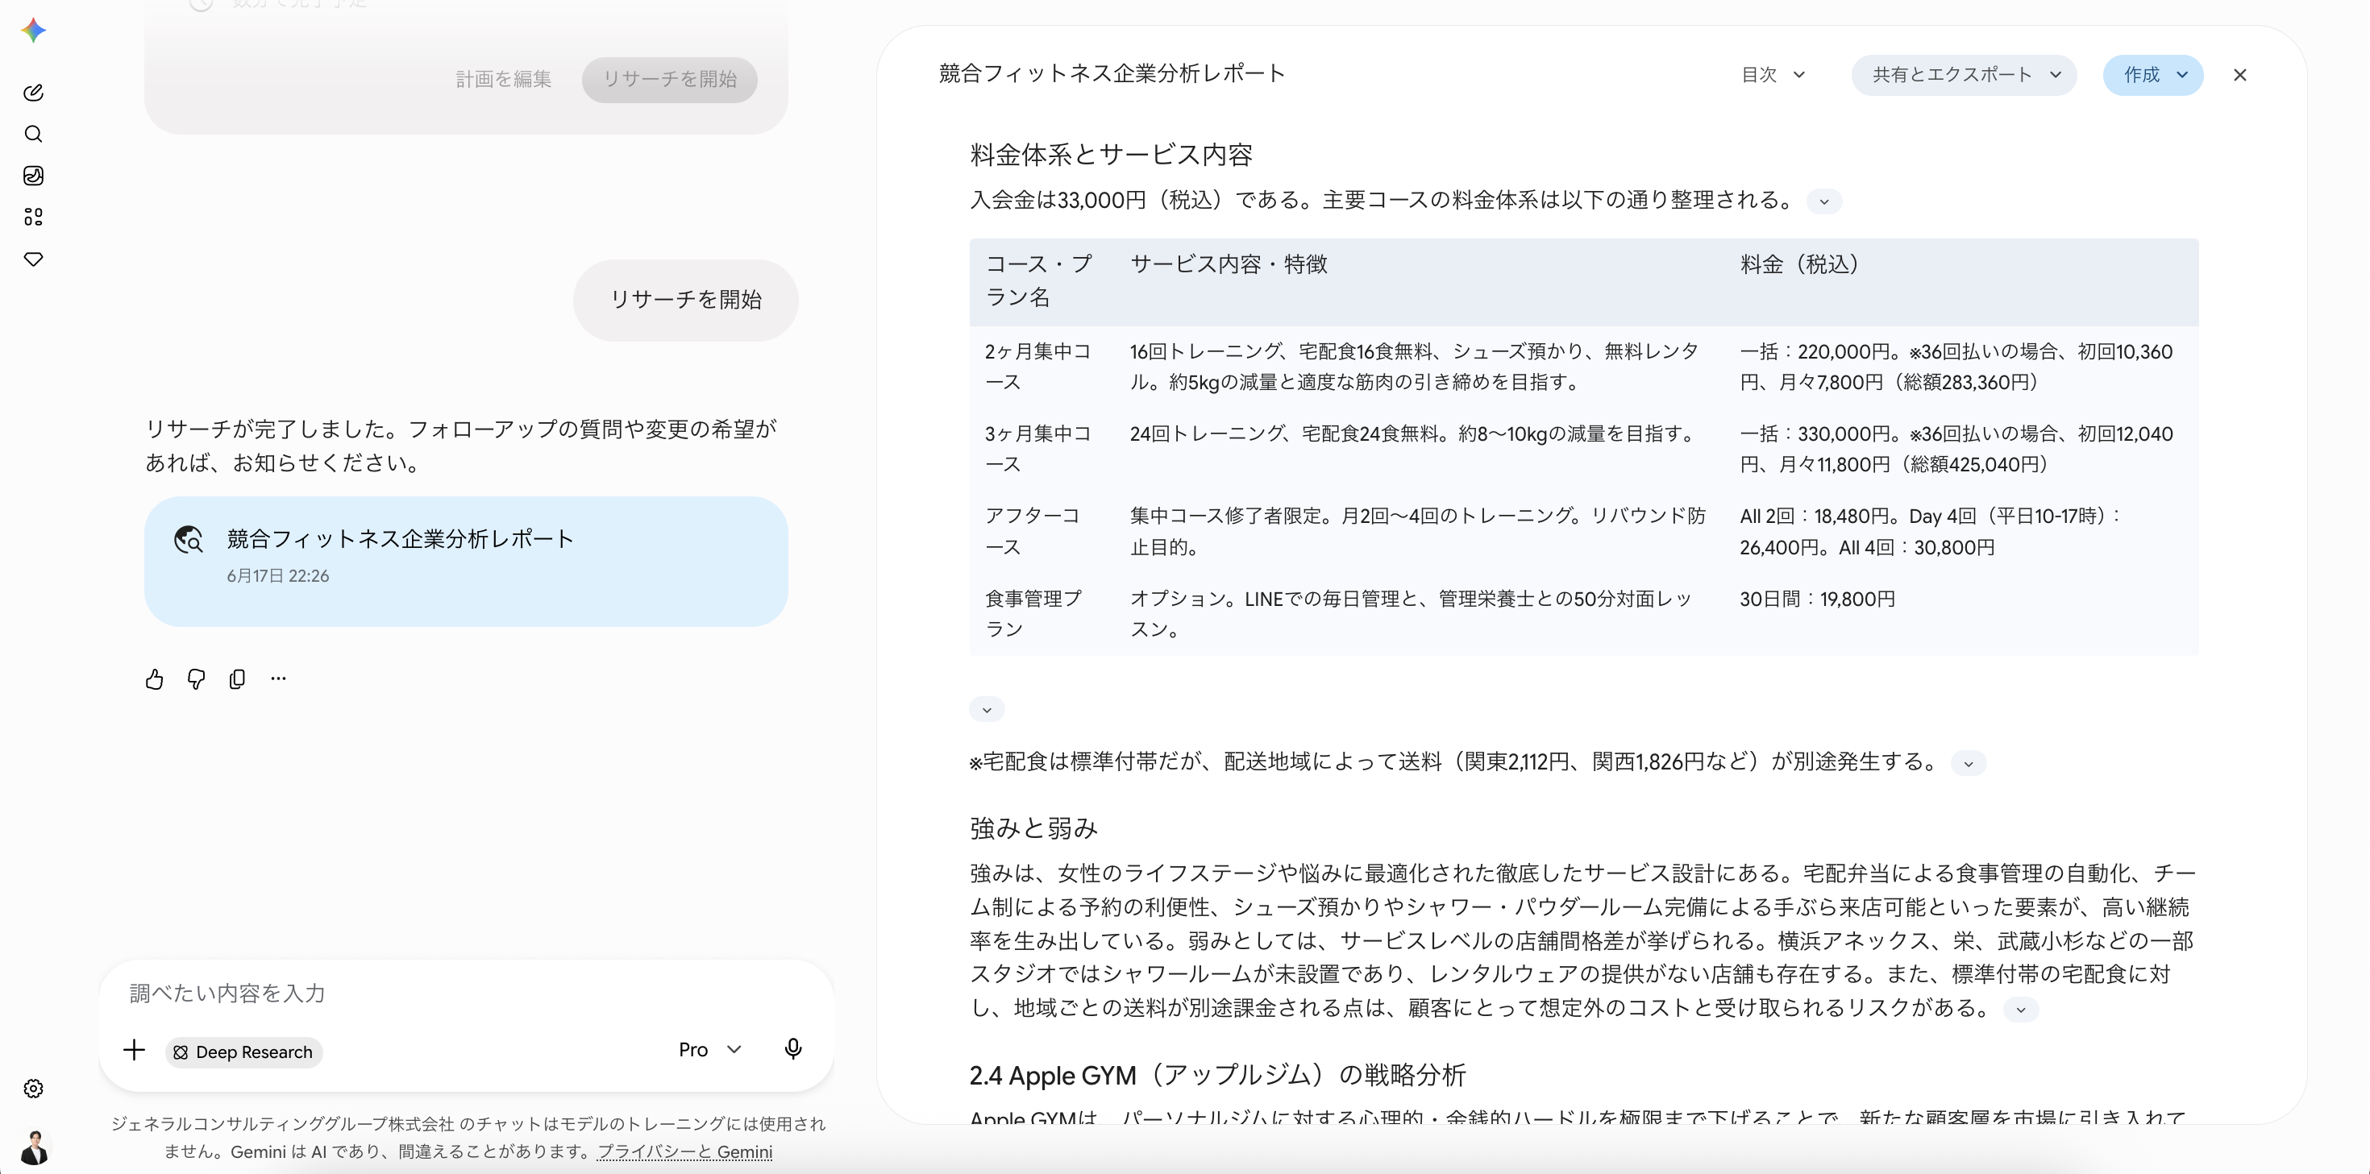The width and height of the screenshot is (2370, 1174).
Task: Copy the response with copy icon
Action: tap(237, 679)
